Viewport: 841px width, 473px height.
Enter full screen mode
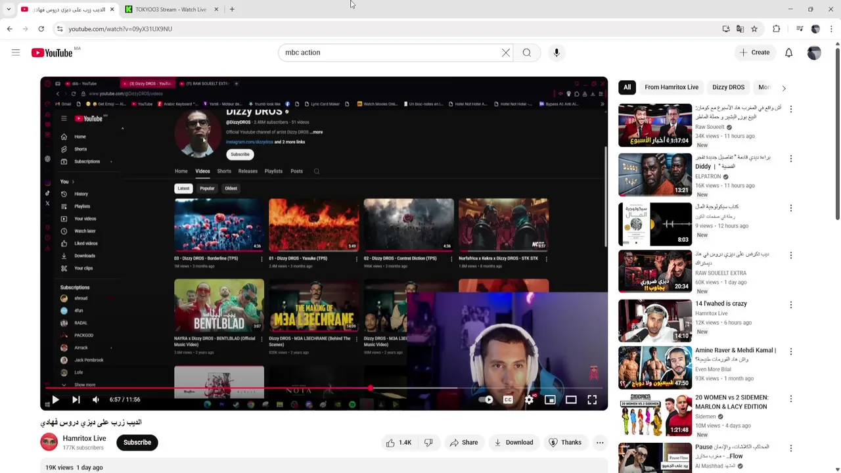[x=592, y=399]
